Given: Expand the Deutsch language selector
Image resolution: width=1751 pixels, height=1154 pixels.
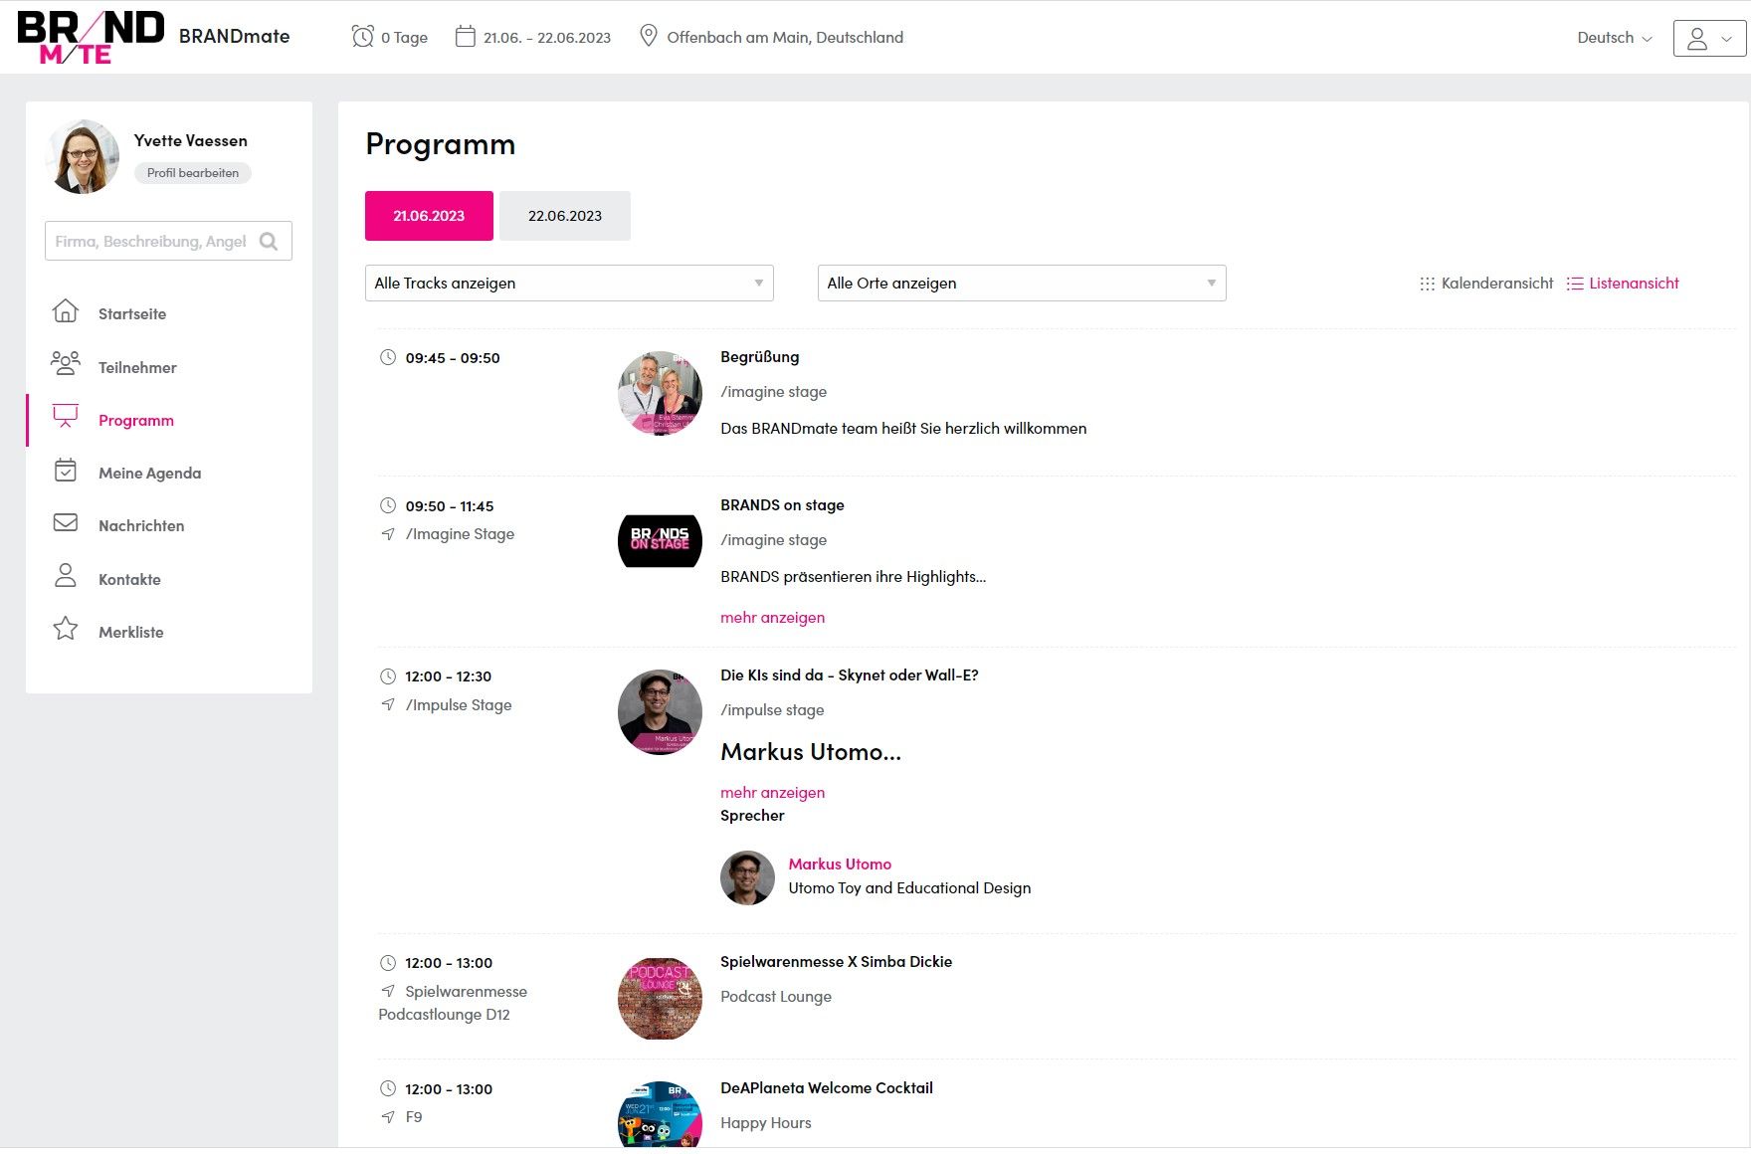Looking at the screenshot, I should (1614, 38).
